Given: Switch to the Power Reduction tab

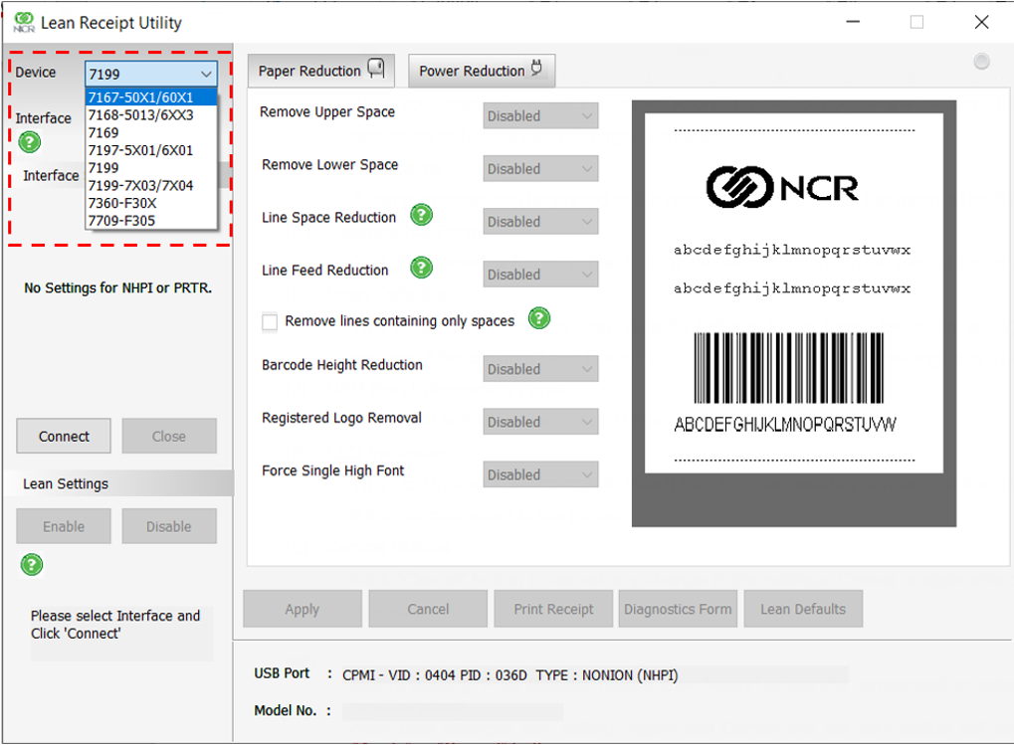Looking at the screenshot, I should click(482, 71).
